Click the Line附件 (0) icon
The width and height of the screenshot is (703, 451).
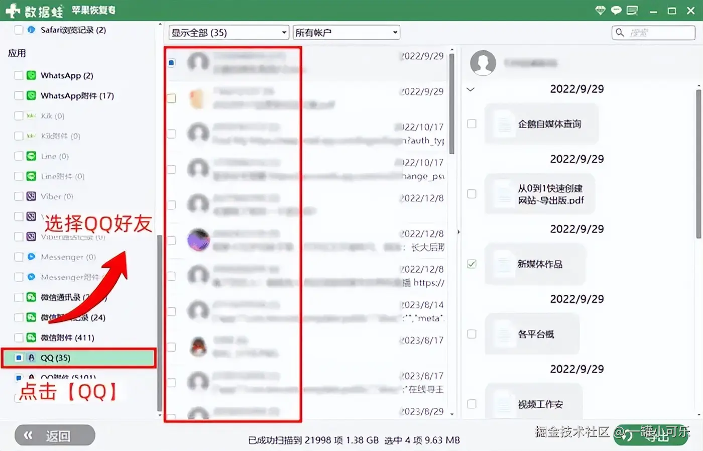click(x=31, y=176)
